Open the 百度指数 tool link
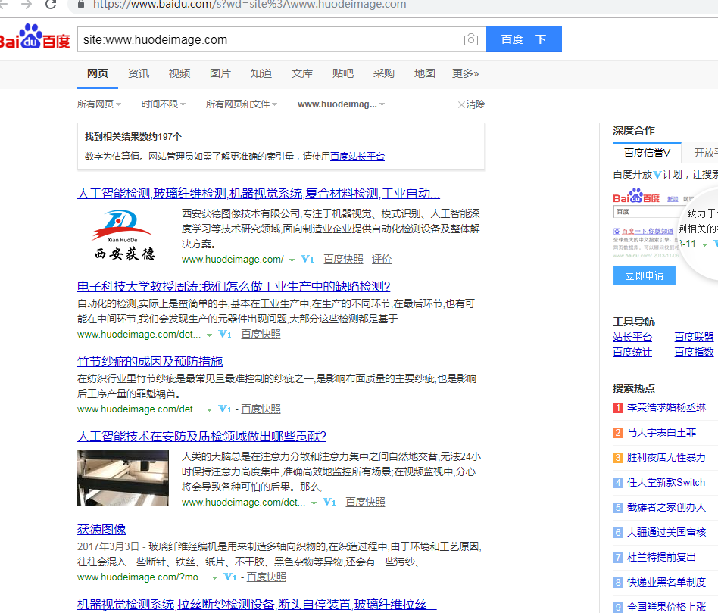This screenshot has width=718, height=613. pos(694,352)
